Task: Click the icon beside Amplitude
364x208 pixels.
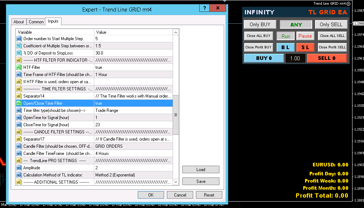Action: [19, 168]
